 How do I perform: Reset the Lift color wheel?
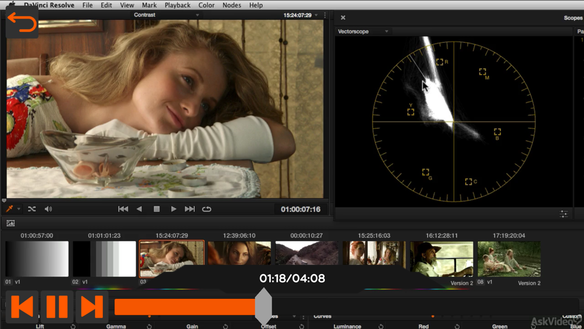73,327
